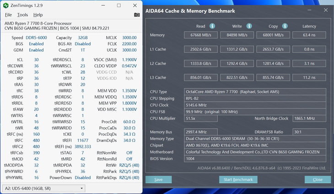334x194 pixels.
Task: Click the DDR5-6000 Speed value in ZenTimings
Action: [x=36, y=37]
